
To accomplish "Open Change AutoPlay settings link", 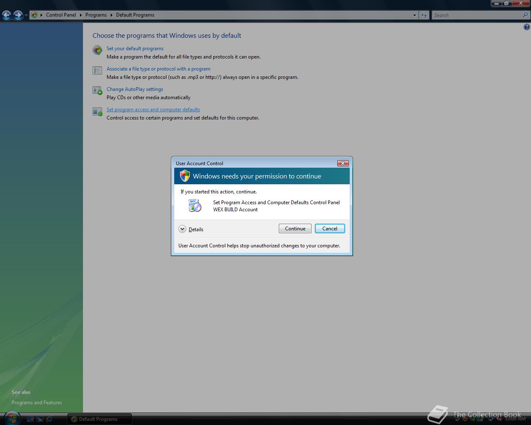I will (135, 89).
